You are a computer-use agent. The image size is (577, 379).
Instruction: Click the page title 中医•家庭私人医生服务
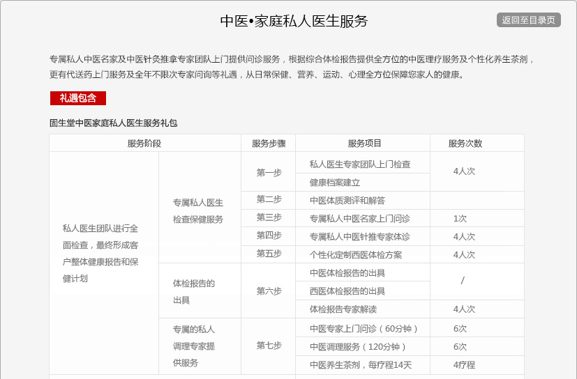tap(294, 21)
